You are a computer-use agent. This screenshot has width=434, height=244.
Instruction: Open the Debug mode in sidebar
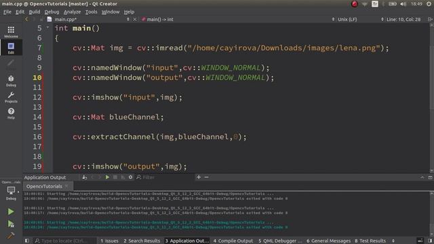(11, 81)
